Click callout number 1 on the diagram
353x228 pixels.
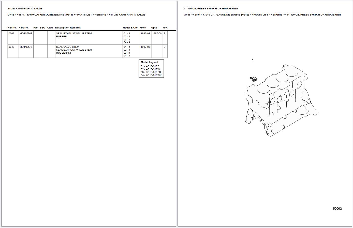(x=253, y=60)
